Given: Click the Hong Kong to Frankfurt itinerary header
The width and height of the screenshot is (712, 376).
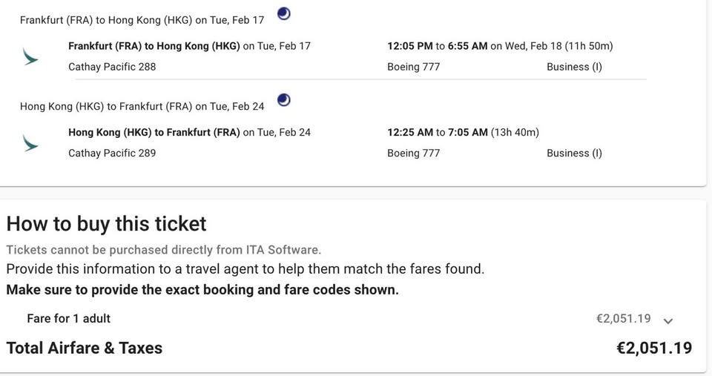Looking at the screenshot, I should click(142, 106).
